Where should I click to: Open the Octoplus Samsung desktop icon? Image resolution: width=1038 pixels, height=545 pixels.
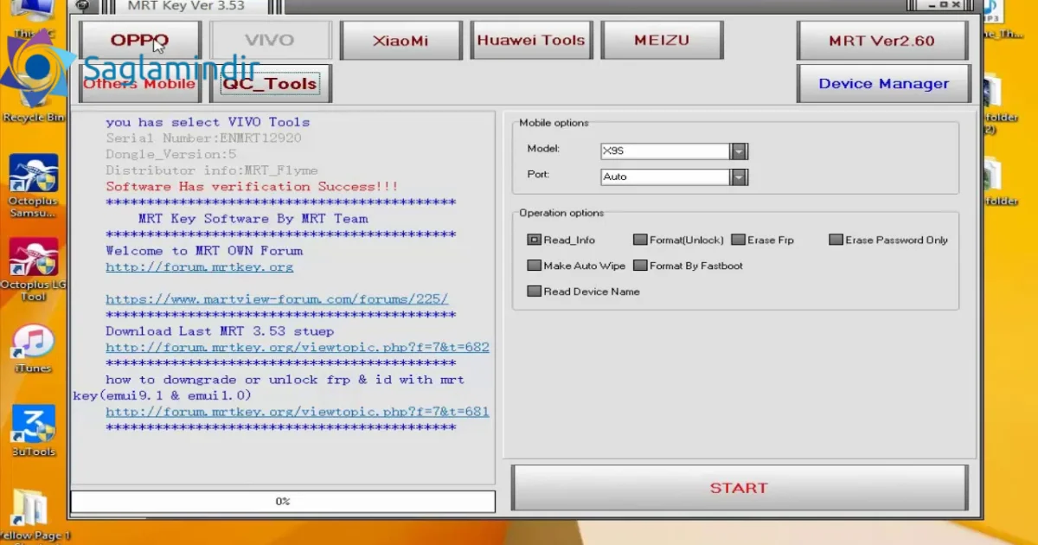(33, 186)
